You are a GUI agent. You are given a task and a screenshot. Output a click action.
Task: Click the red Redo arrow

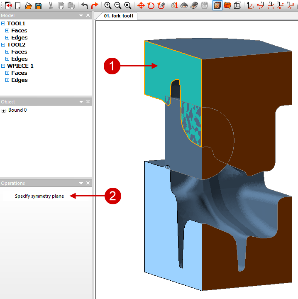[95, 5]
